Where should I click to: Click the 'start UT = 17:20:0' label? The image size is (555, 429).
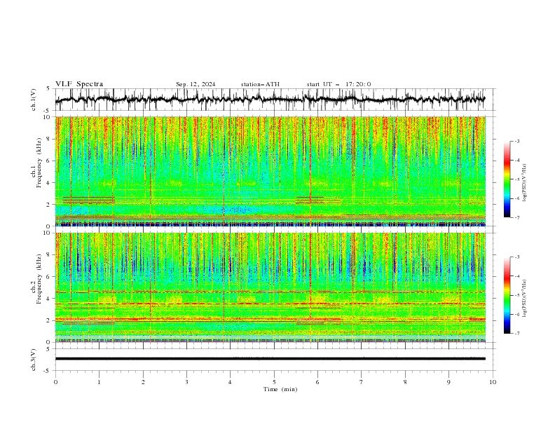point(338,84)
